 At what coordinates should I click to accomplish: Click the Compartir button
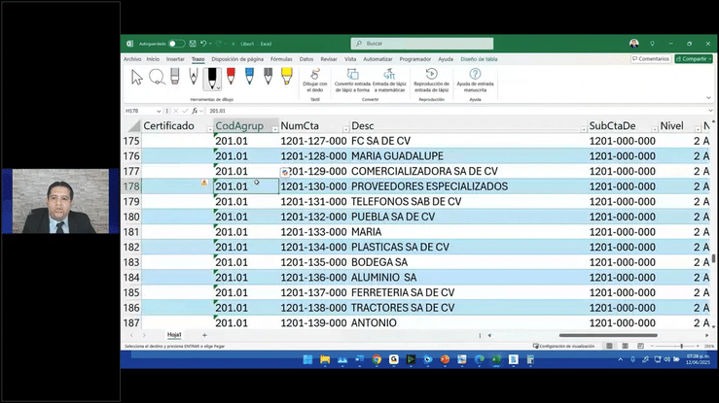[x=694, y=59]
